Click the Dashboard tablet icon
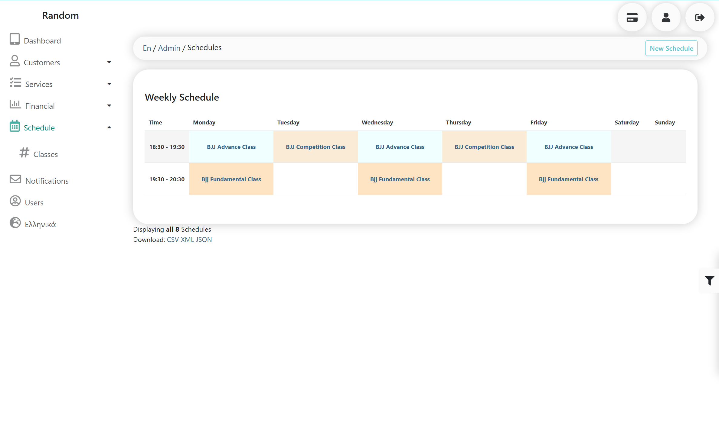Viewport: 719px width, 441px height. click(15, 39)
